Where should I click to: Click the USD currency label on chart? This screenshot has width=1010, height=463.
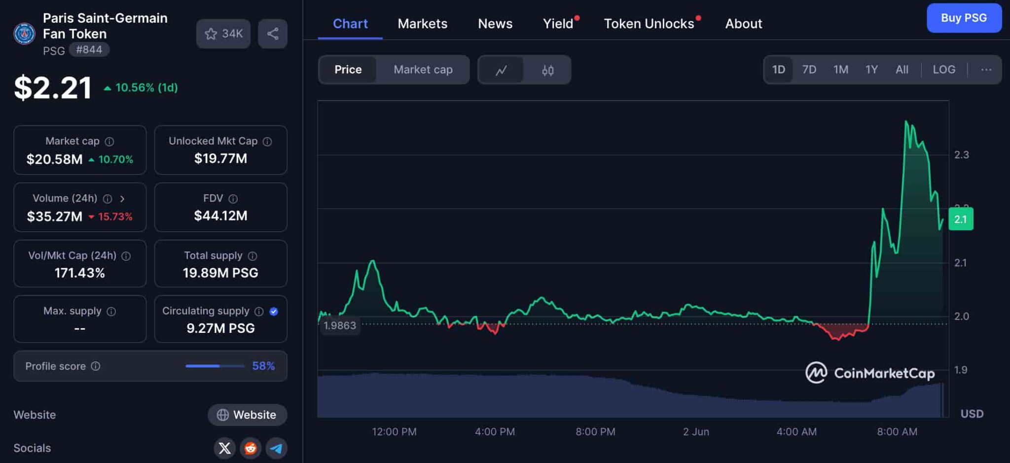[972, 414]
